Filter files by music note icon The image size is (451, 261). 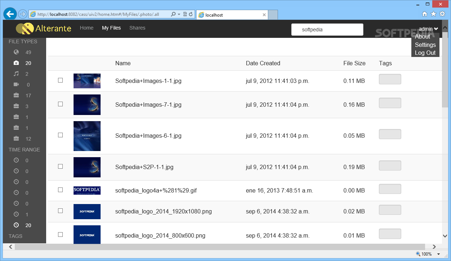[16, 74]
